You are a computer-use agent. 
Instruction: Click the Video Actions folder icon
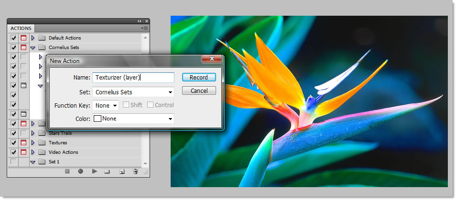(42, 152)
